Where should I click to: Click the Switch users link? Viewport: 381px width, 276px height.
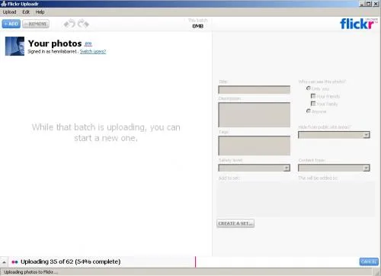93,51
